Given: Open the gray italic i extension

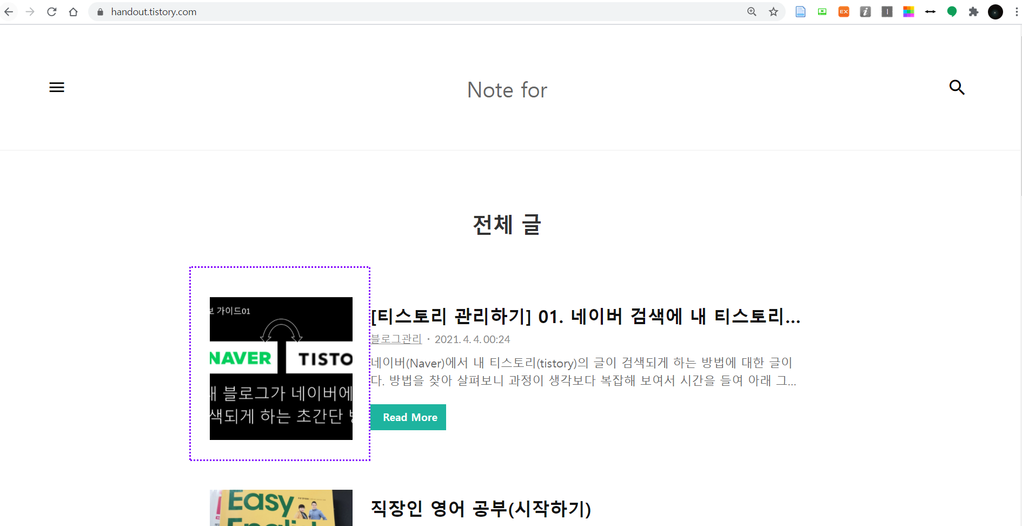Looking at the screenshot, I should (865, 12).
